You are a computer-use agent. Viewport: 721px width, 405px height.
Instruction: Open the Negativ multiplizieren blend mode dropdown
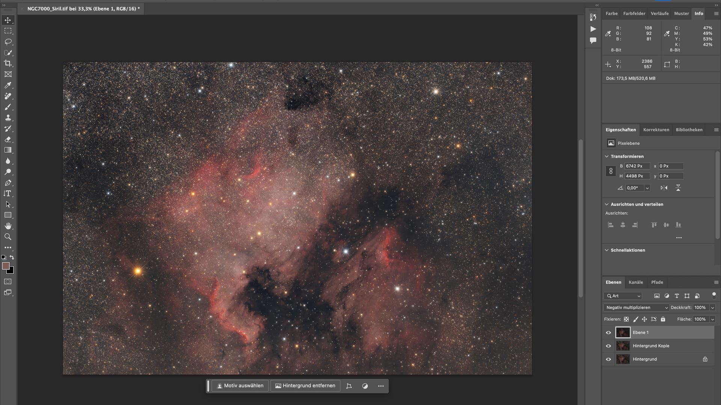click(637, 307)
